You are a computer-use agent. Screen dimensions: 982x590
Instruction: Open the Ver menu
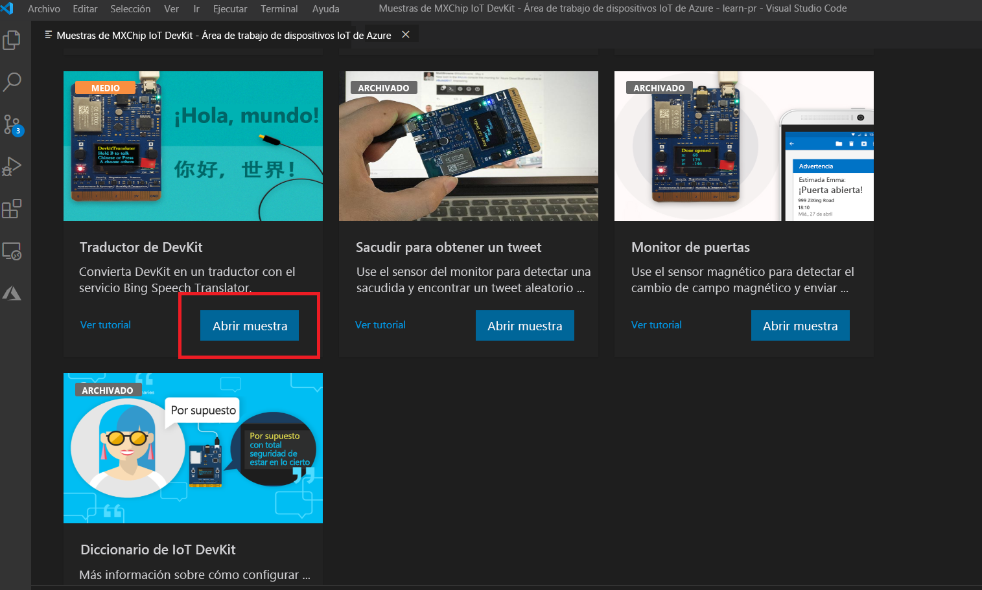click(x=172, y=9)
